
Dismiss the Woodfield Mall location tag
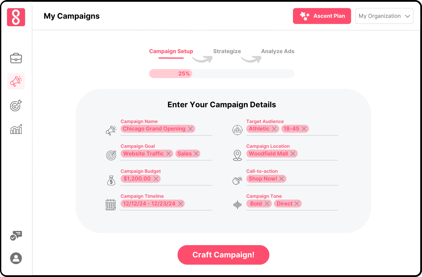point(293,154)
